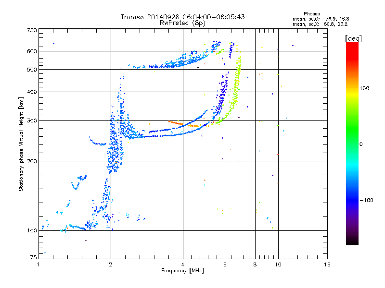Click the '[deg]' colorbar unit label
The image size is (385, 288).
pos(353,38)
